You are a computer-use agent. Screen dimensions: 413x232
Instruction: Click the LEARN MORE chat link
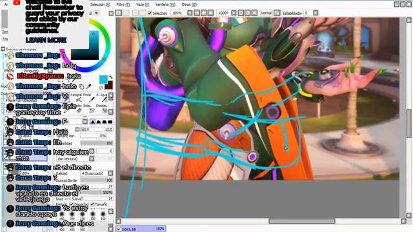coord(46,40)
